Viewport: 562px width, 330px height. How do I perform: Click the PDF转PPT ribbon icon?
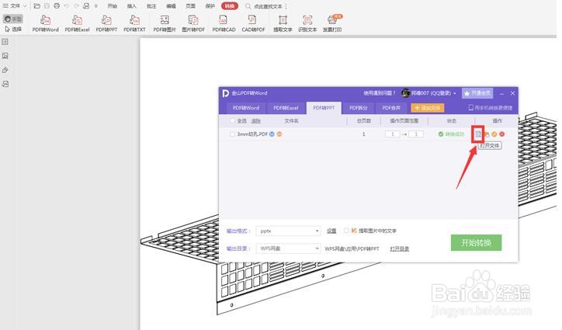point(106,23)
